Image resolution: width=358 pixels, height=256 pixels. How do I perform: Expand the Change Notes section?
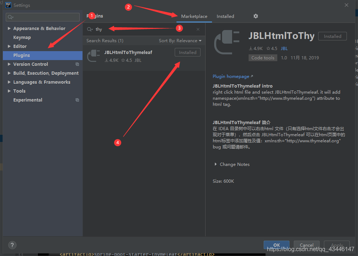pyautogui.click(x=216, y=164)
